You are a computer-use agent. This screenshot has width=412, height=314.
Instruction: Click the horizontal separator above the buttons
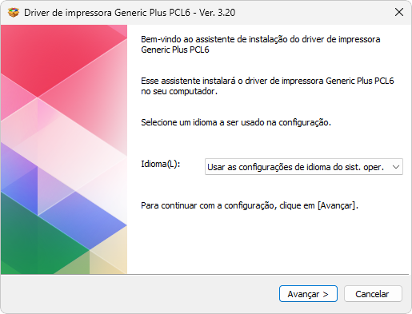[x=205, y=274]
